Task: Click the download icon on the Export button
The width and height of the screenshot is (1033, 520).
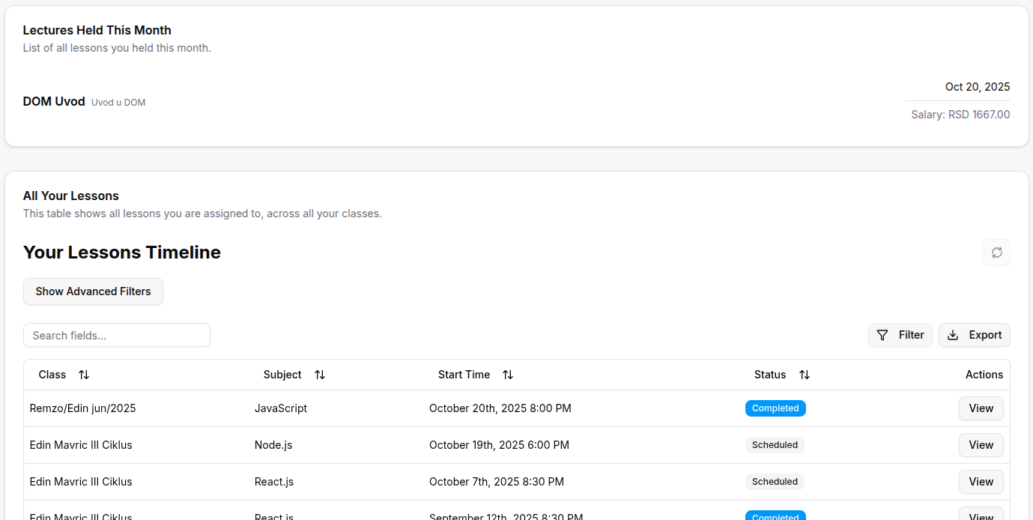Action: pos(953,335)
